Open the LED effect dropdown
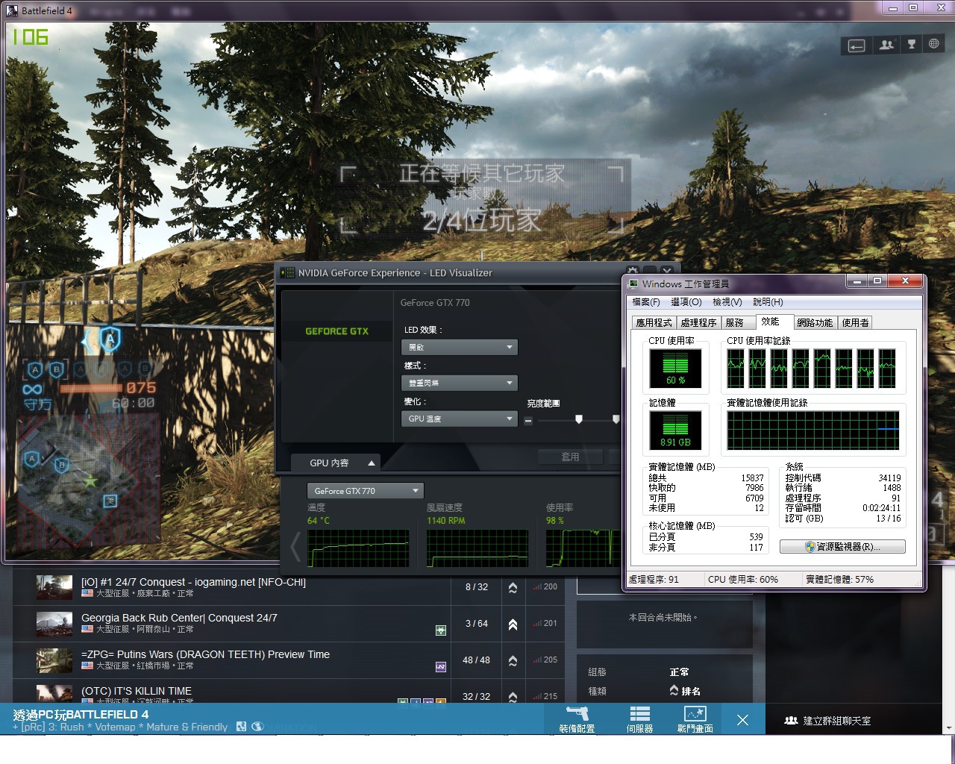Image resolution: width=955 pixels, height=764 pixels. (x=460, y=347)
